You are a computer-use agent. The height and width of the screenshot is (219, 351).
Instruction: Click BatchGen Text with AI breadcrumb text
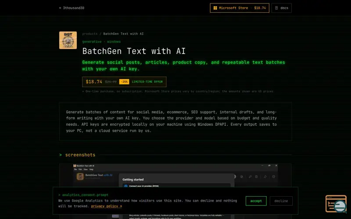pyautogui.click(x=123, y=34)
